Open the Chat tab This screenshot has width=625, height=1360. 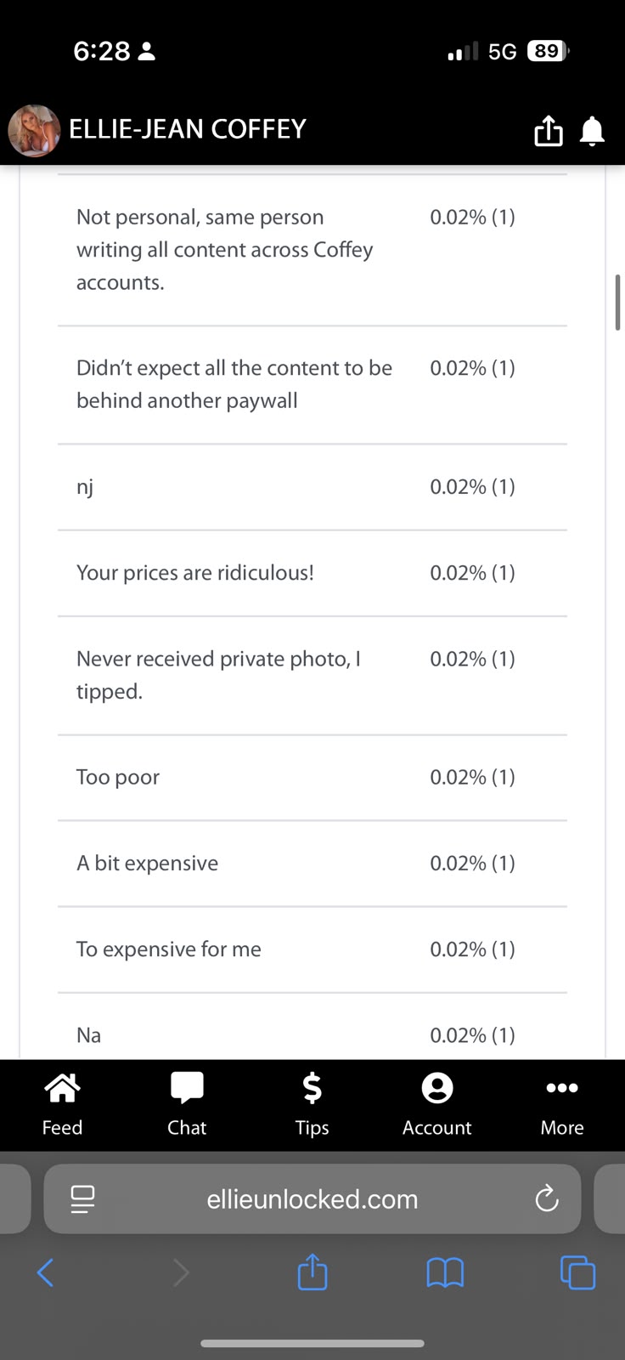[187, 1104]
